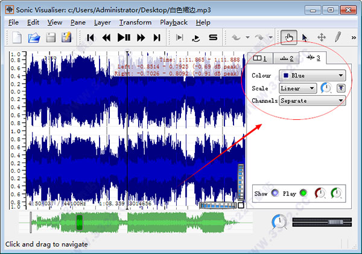Click the New Session icon
Viewport: 362px width, 254px height.
click(17, 37)
